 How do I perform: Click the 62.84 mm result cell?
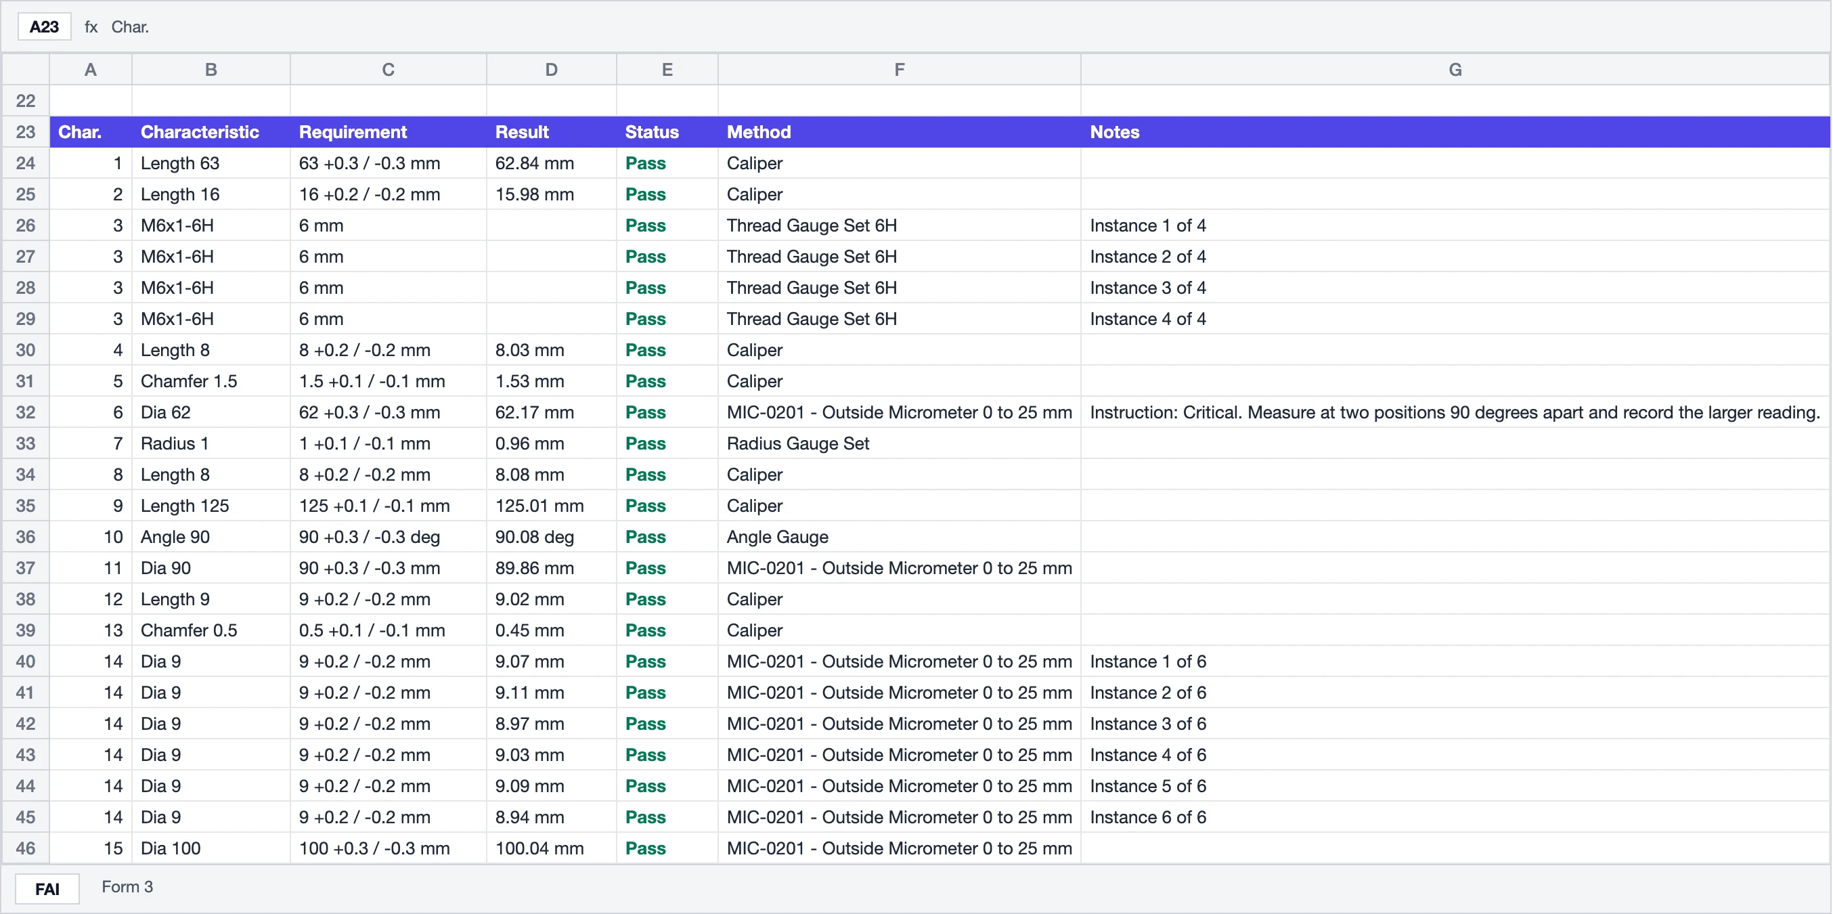tap(551, 163)
